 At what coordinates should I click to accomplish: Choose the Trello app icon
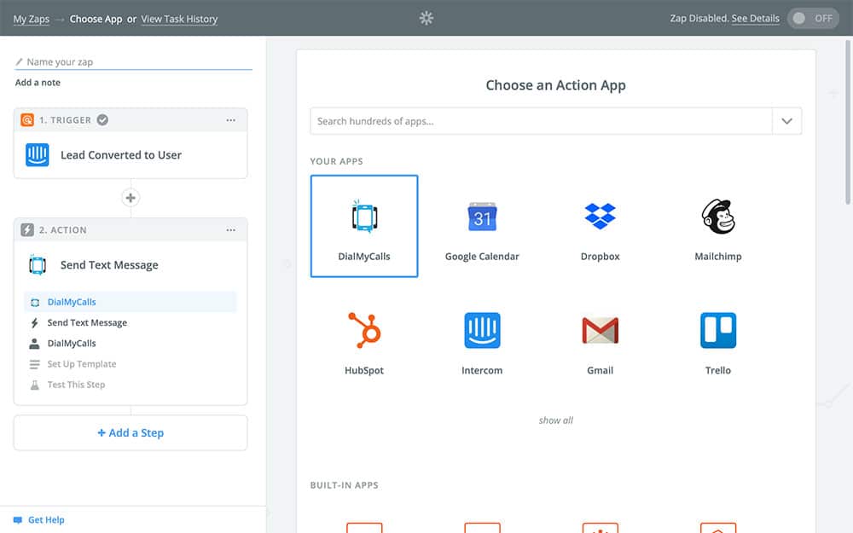tap(717, 330)
